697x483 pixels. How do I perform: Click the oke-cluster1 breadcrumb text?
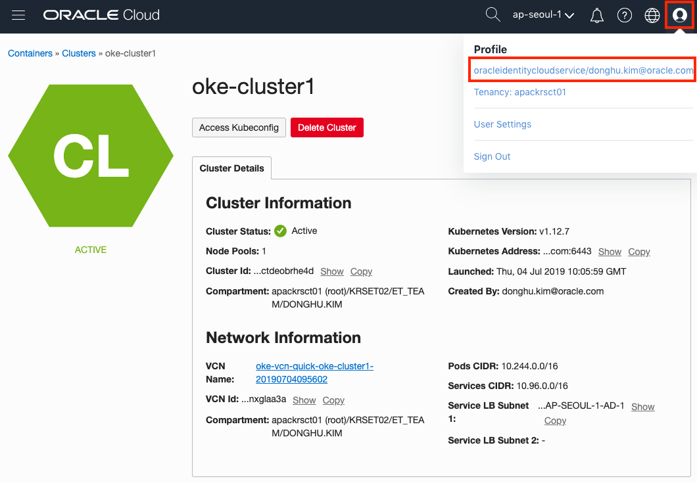[130, 53]
